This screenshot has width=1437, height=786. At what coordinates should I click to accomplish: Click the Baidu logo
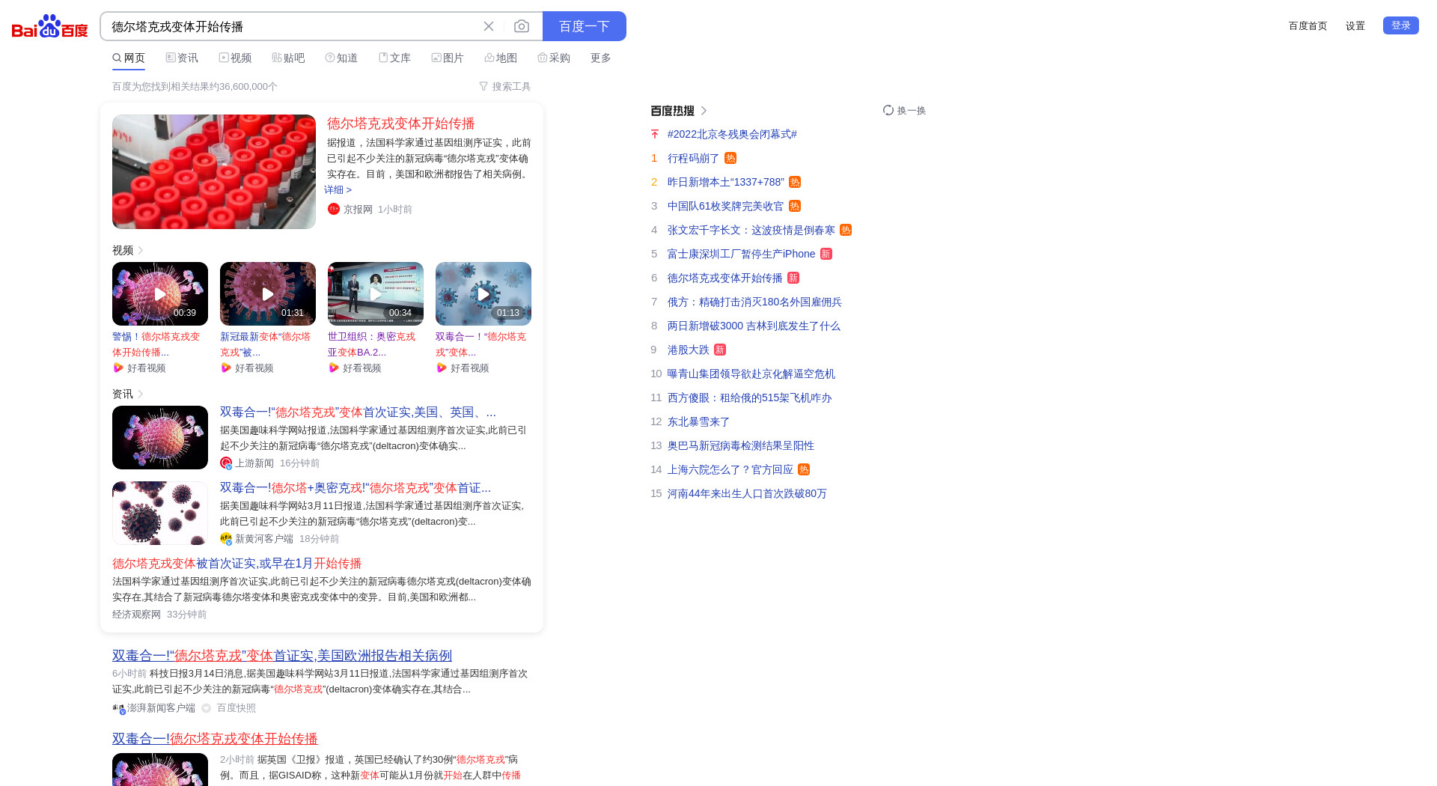point(49,26)
